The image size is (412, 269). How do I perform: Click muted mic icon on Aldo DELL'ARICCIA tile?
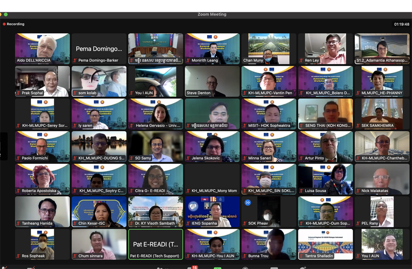pos(18,60)
